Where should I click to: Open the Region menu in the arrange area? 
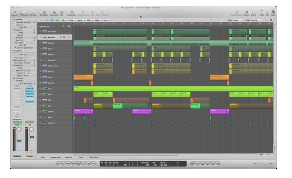[x=81, y=20]
